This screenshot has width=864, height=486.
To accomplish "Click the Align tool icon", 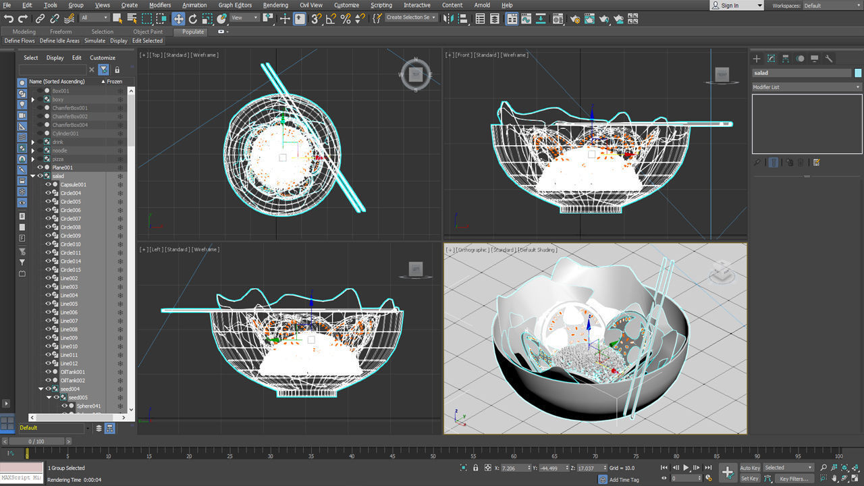I will (x=462, y=19).
